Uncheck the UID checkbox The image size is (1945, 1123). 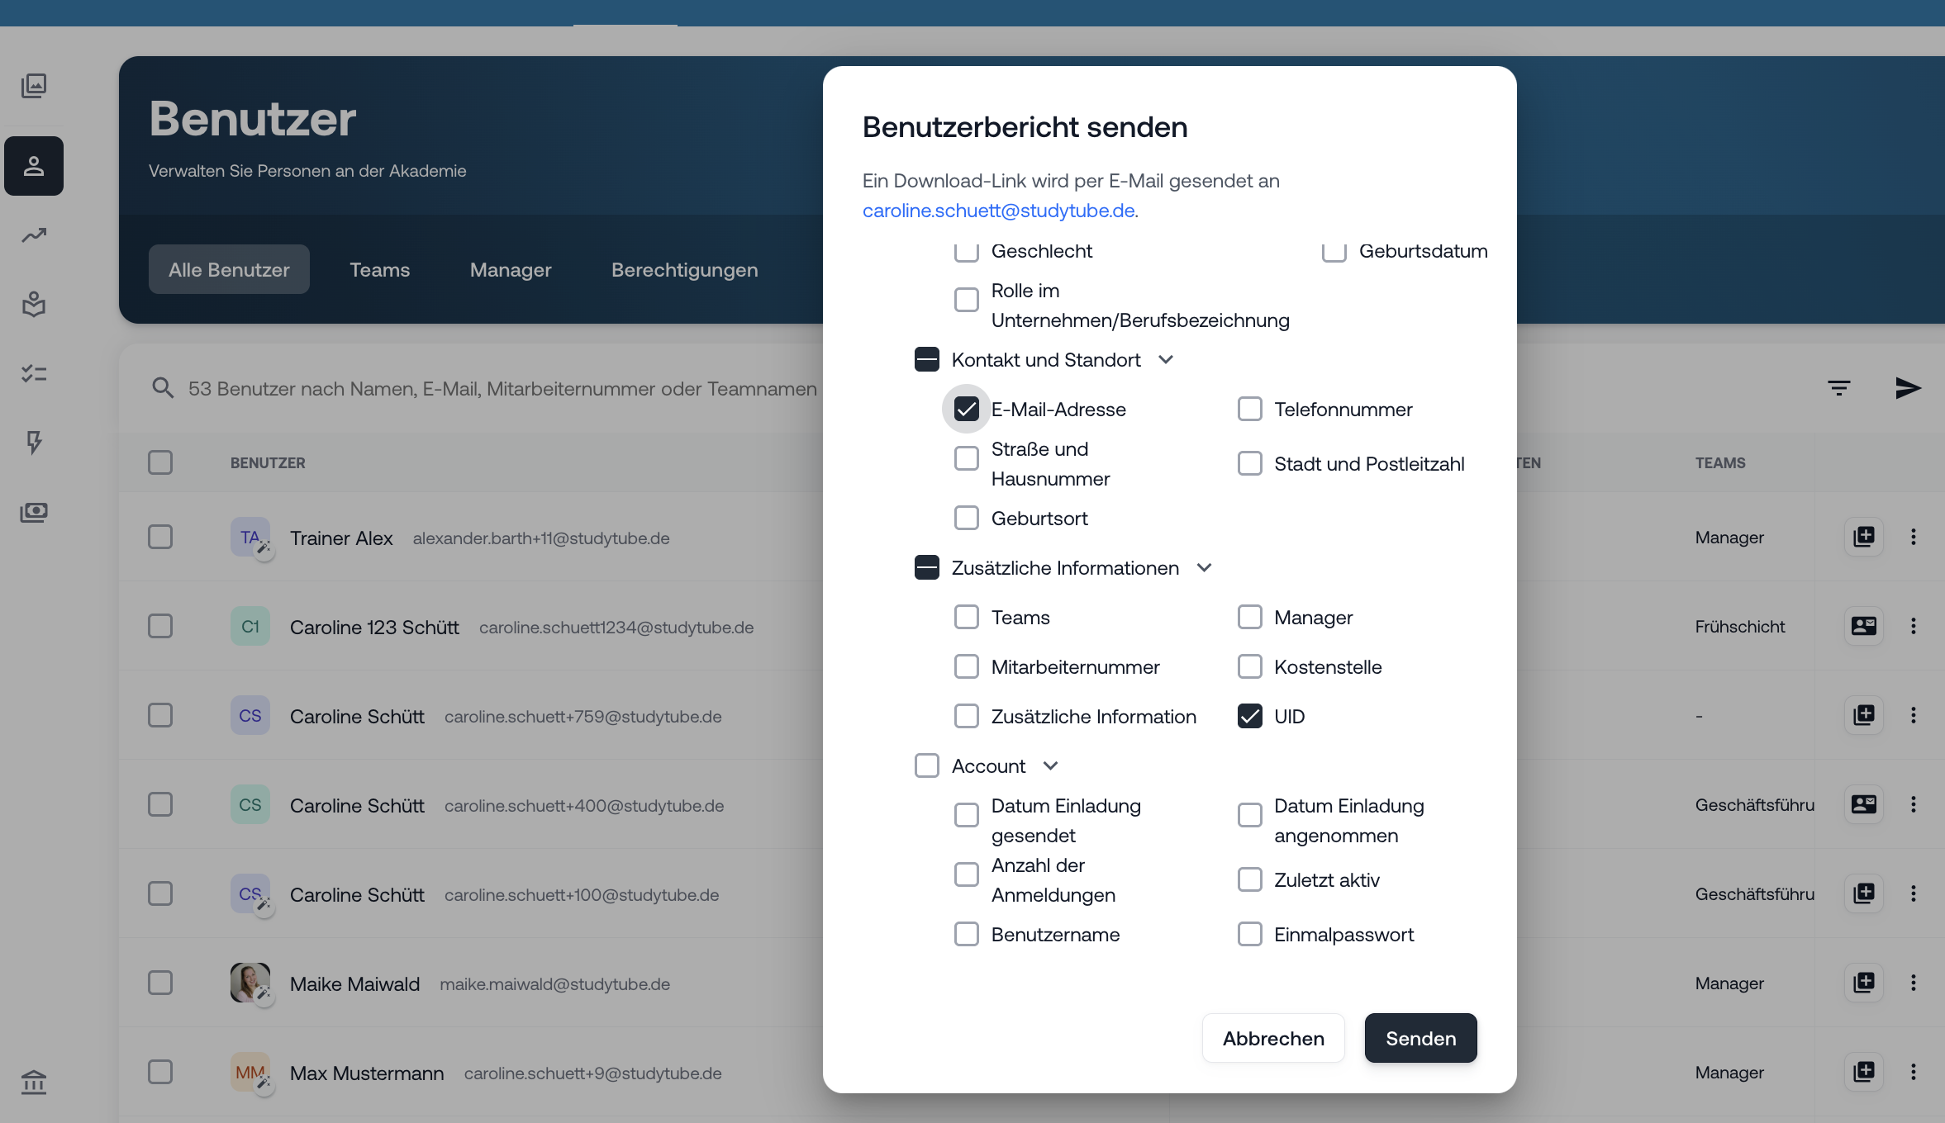coord(1249,716)
